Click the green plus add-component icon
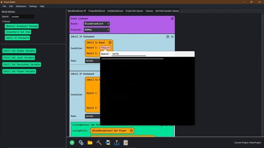Viewport: 264px width, 148px height. point(72,143)
